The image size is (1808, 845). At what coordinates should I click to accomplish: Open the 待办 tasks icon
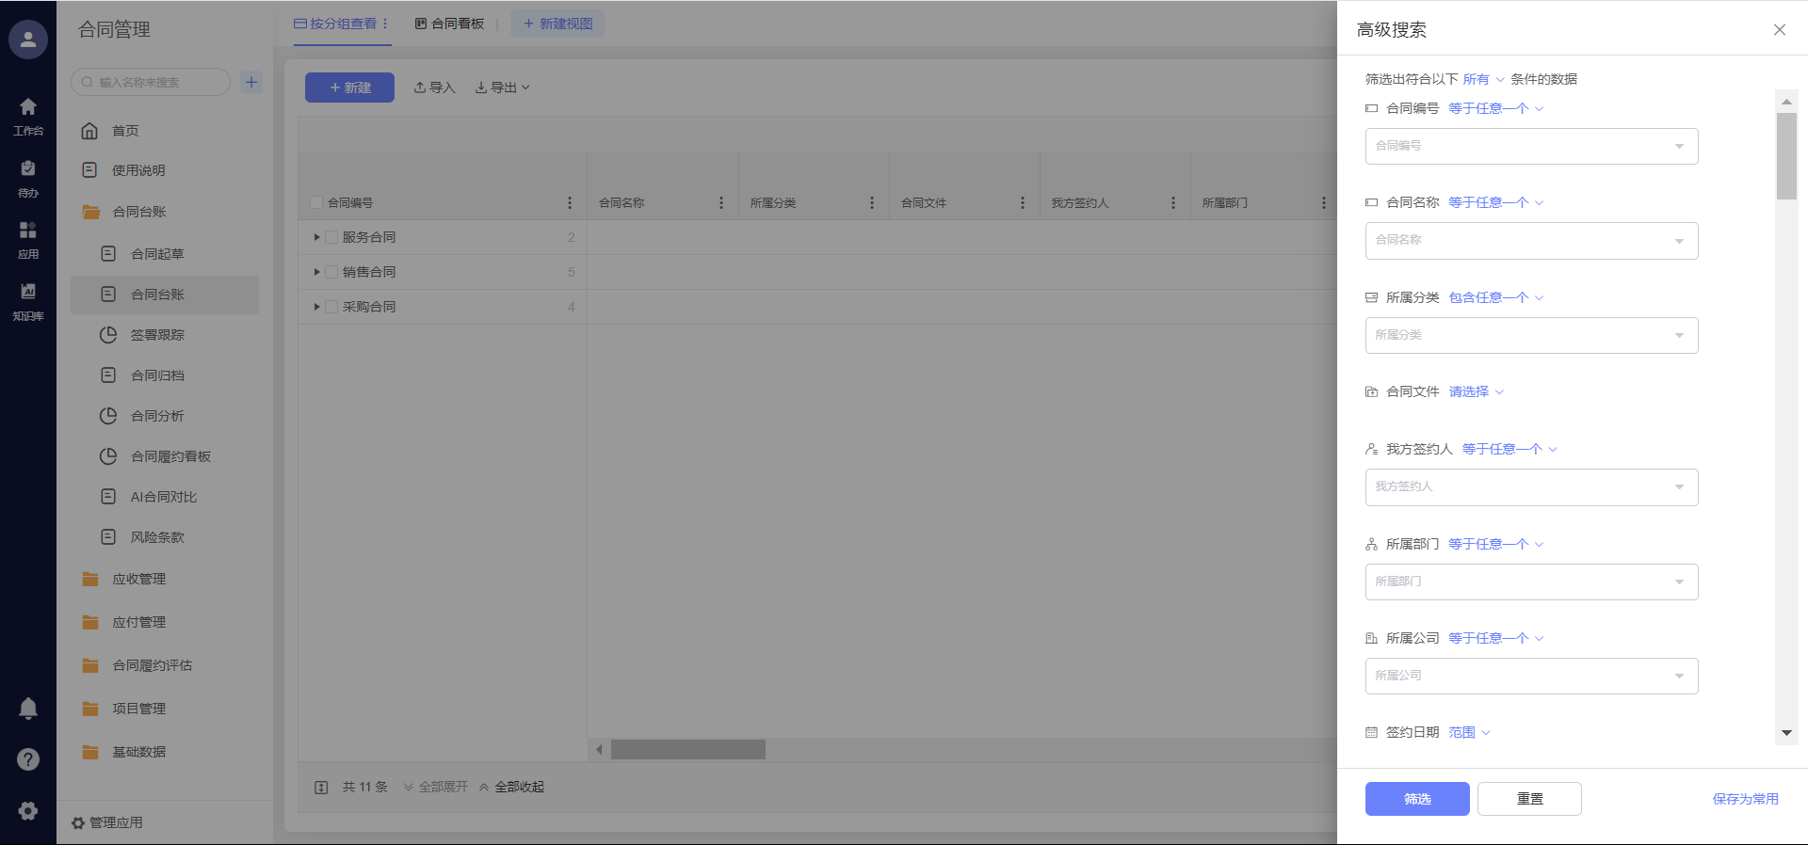[28, 178]
